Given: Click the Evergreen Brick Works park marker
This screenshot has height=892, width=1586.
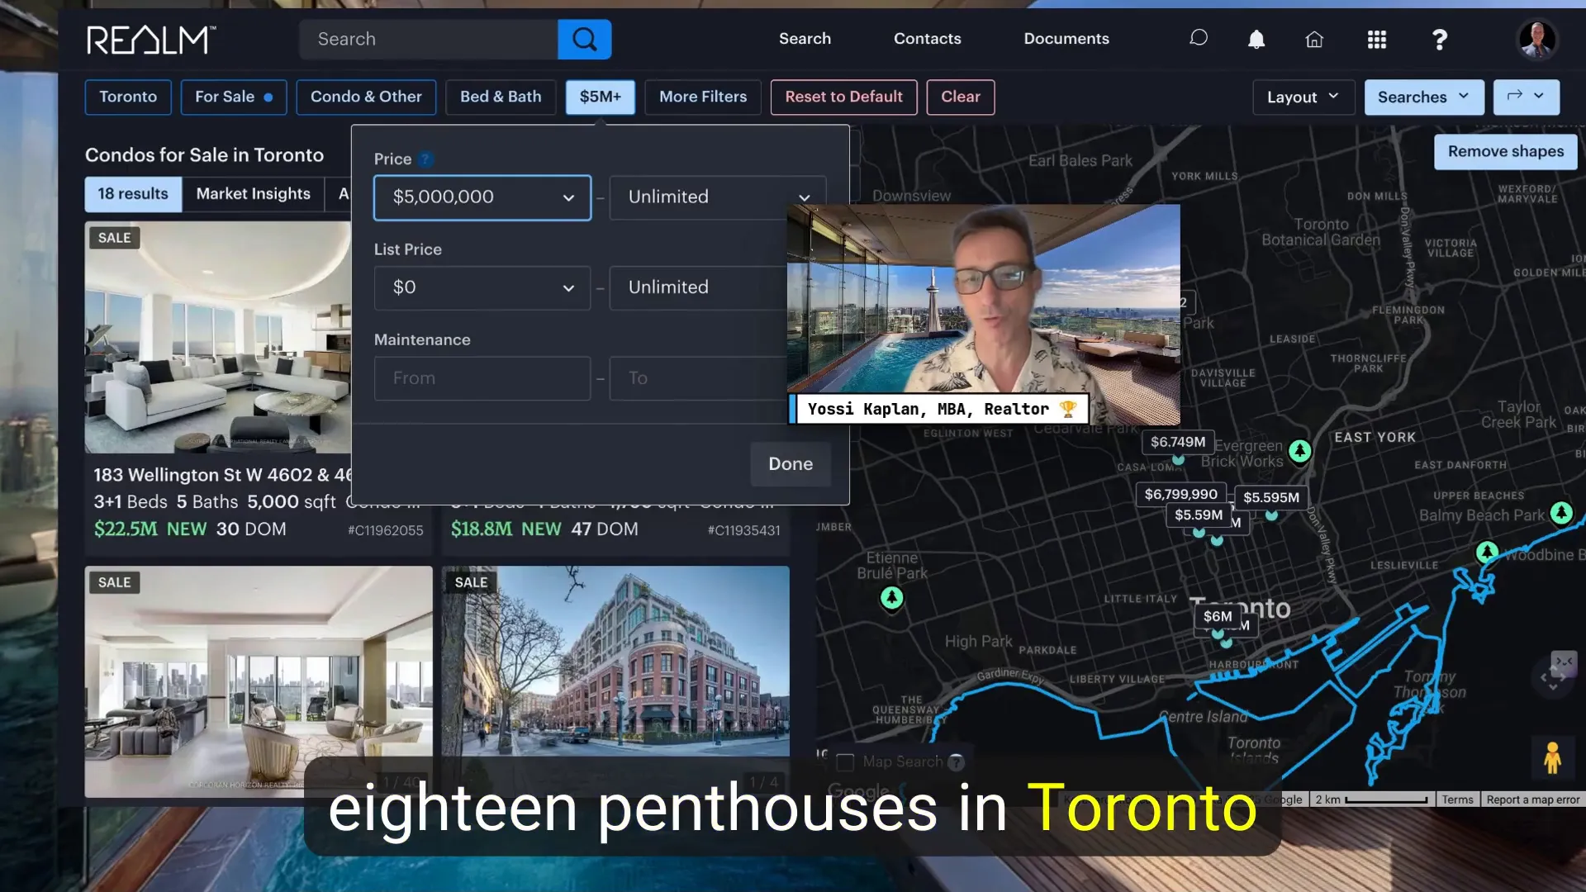Looking at the screenshot, I should [x=1299, y=451].
